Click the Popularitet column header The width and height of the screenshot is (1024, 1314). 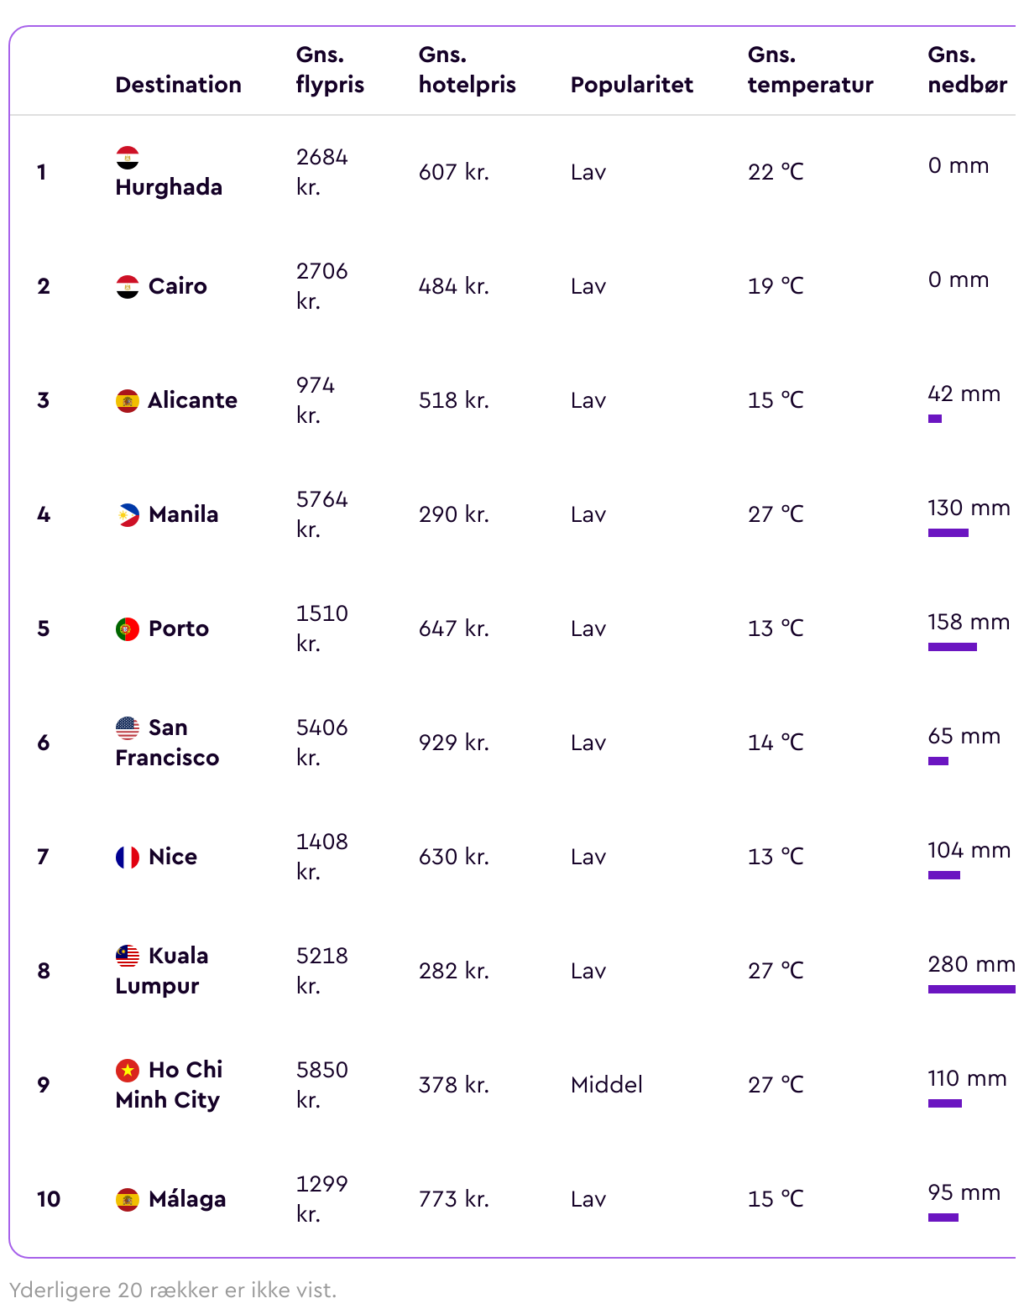[x=632, y=85]
